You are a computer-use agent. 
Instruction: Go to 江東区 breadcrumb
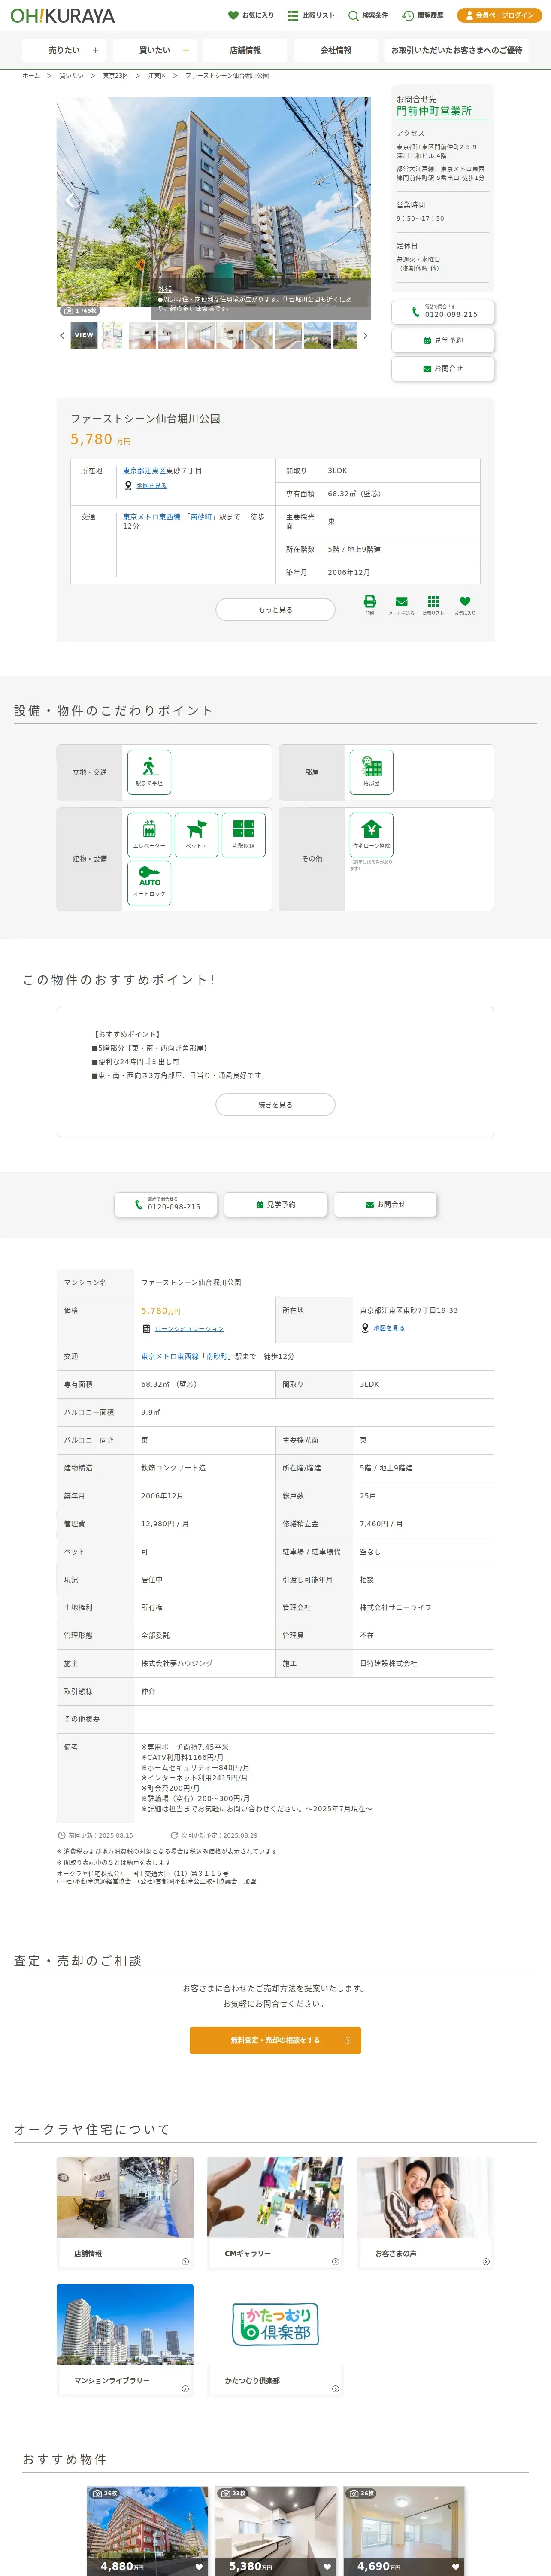(157, 76)
